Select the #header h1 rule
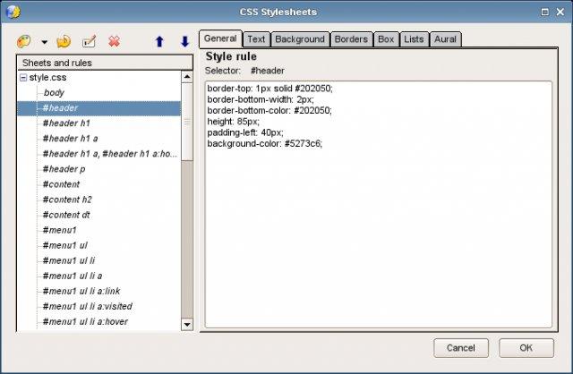 [x=65, y=123]
